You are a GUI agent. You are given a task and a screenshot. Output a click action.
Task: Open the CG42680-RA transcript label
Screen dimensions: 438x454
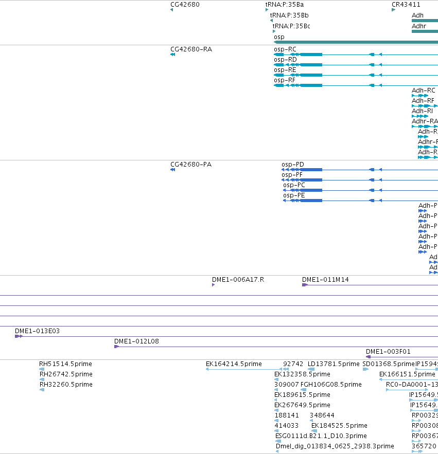point(191,49)
